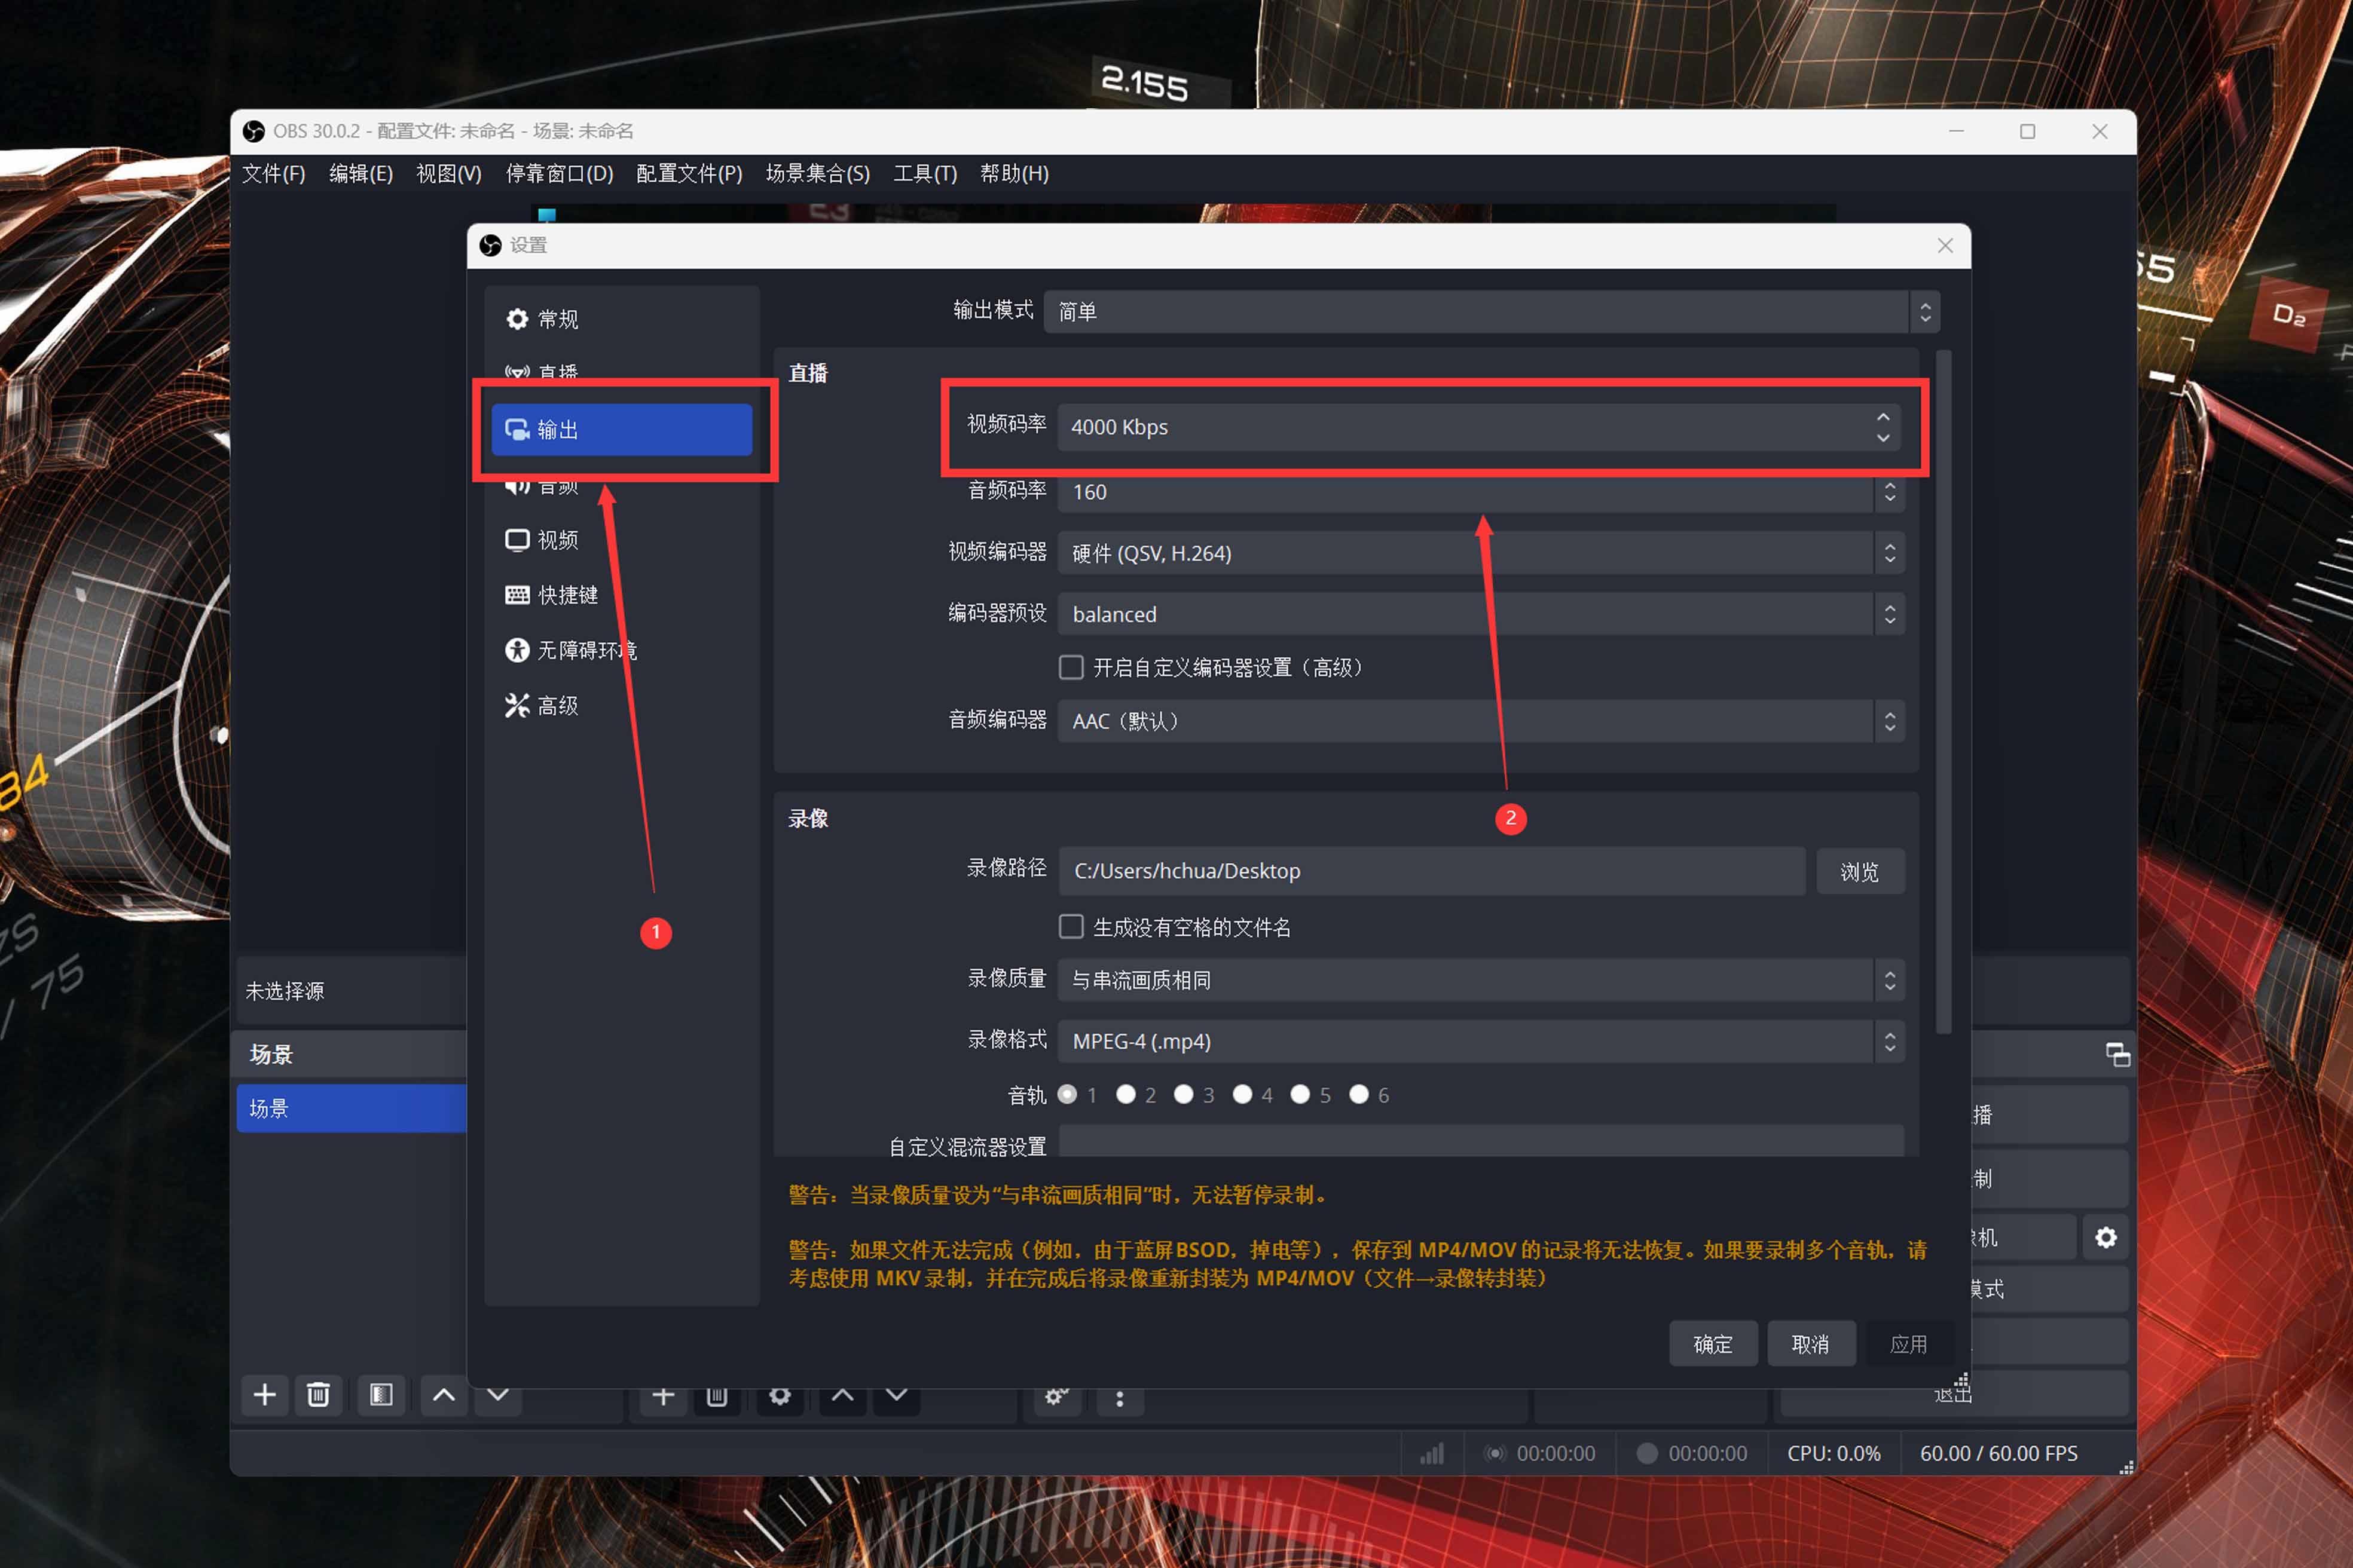This screenshot has height=1568, width=2353.
Task: Open the 配置文件(P) menu
Action: click(689, 174)
